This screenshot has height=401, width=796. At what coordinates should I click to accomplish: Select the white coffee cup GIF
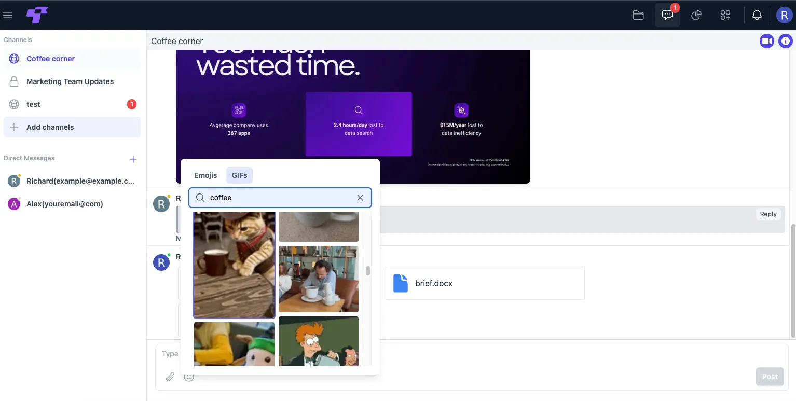tap(319, 227)
